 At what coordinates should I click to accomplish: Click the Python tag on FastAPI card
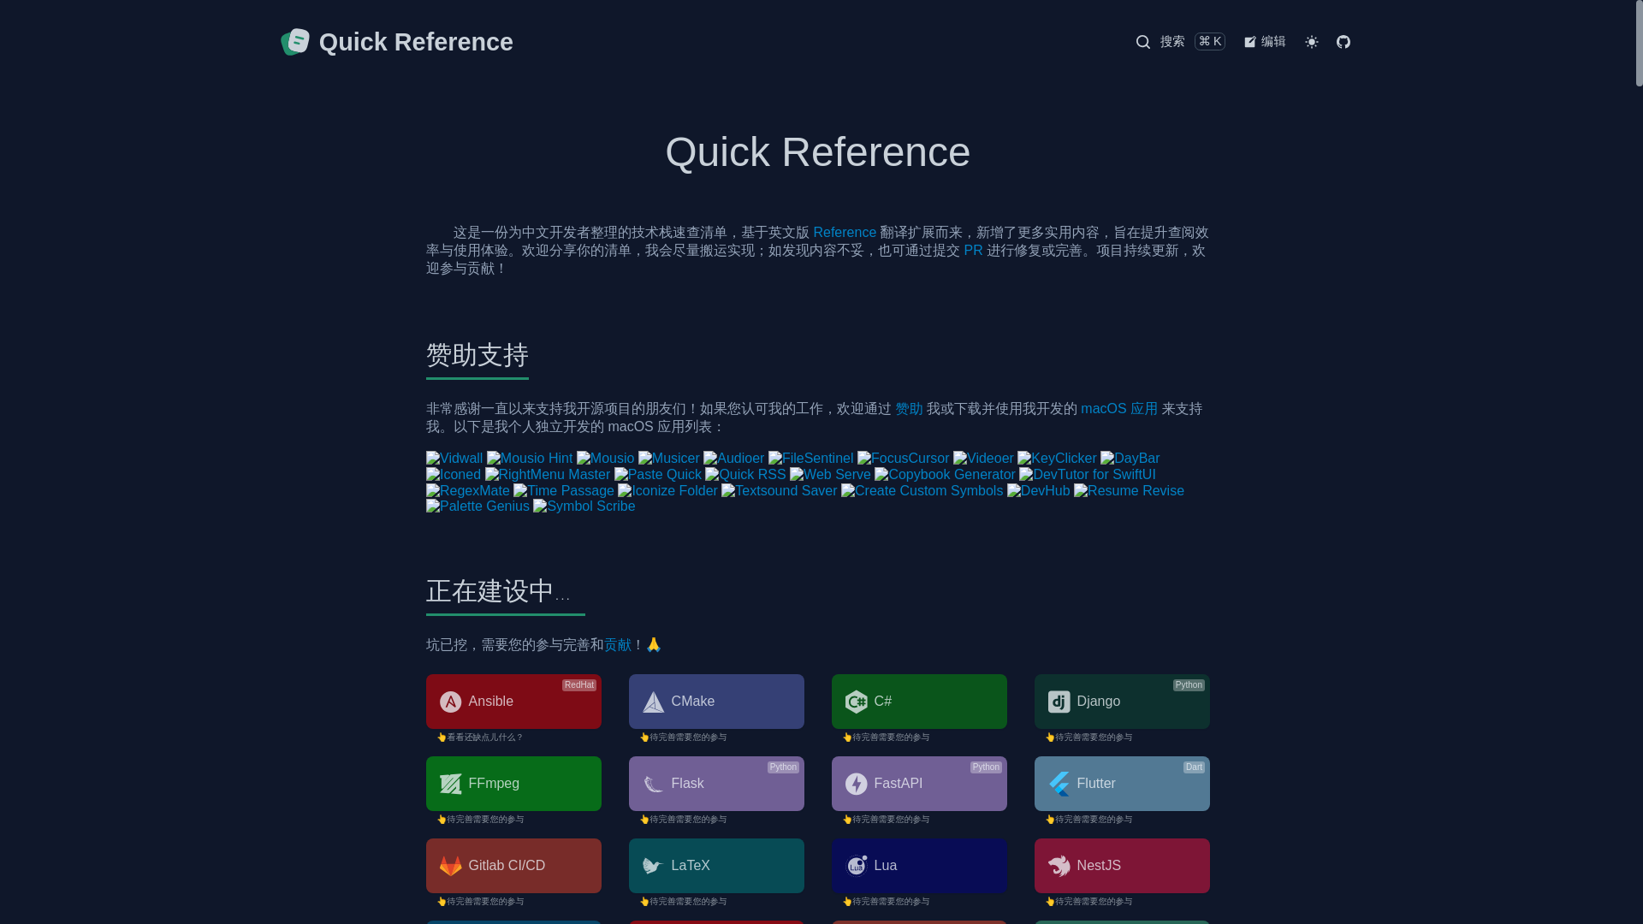click(986, 767)
